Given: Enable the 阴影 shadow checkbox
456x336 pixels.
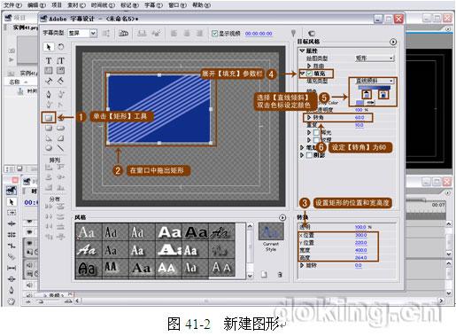Looking at the screenshot, I should [x=309, y=155].
